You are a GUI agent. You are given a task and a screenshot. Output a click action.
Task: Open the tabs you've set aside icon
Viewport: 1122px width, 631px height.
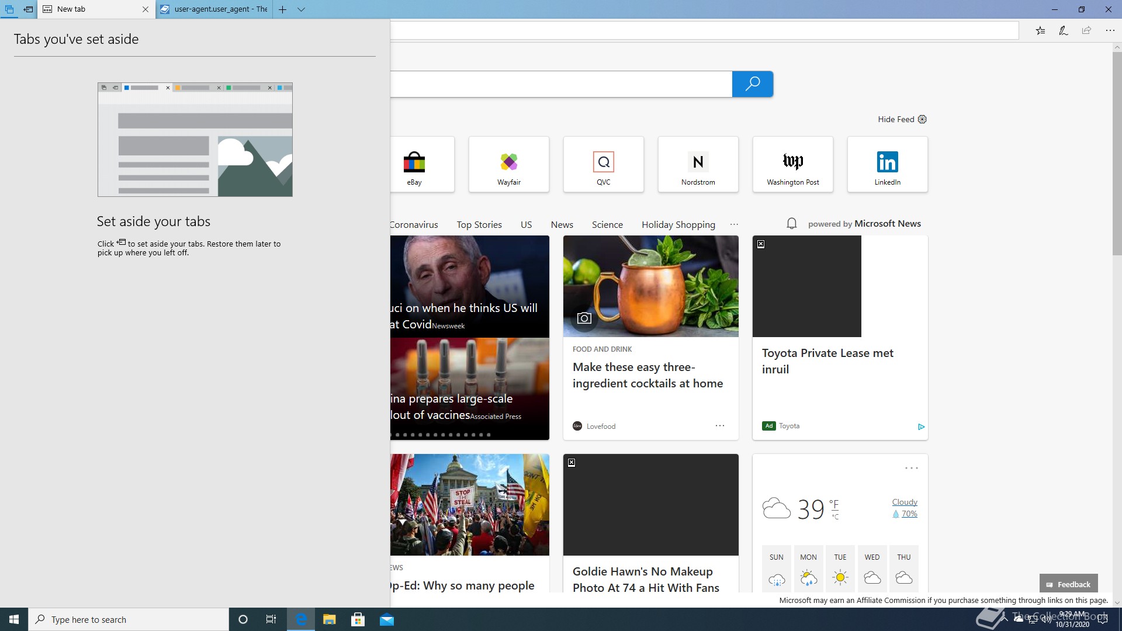tap(9, 9)
